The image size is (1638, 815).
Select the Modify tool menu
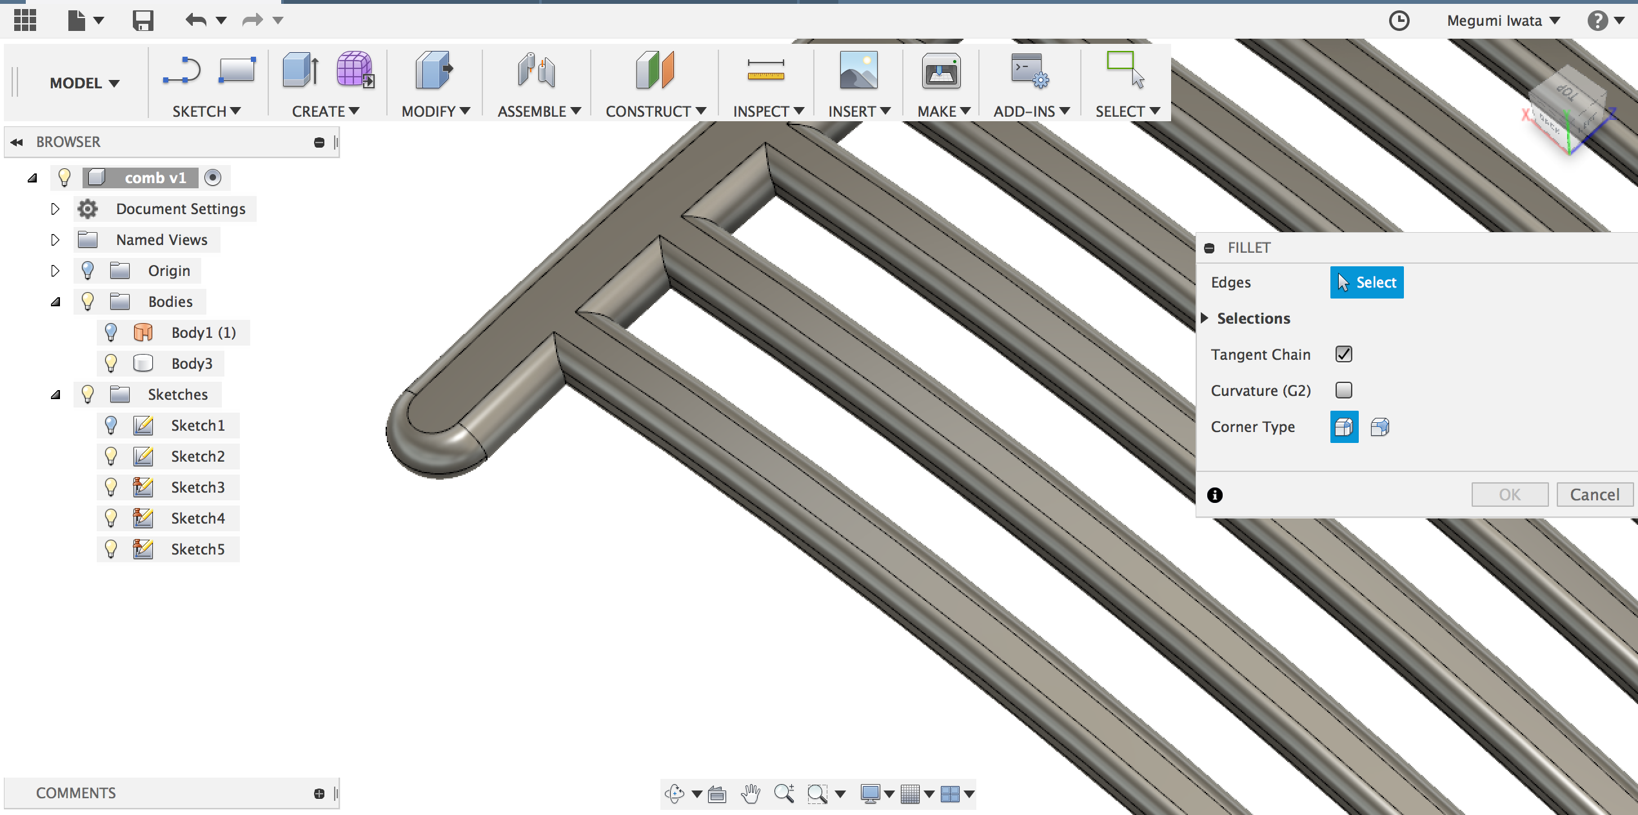(435, 111)
